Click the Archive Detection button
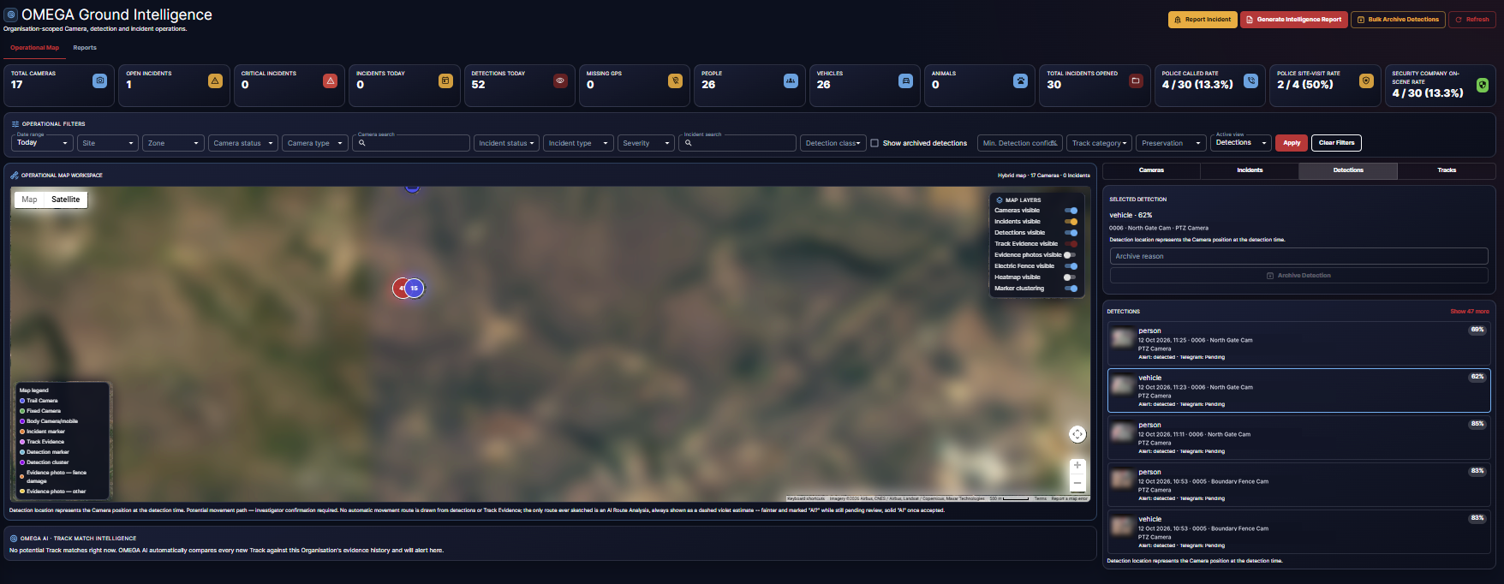The width and height of the screenshot is (1504, 584). coord(1299,276)
